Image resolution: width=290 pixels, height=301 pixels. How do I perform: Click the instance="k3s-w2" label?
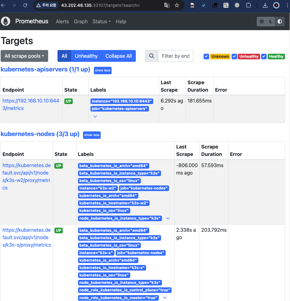98,188
